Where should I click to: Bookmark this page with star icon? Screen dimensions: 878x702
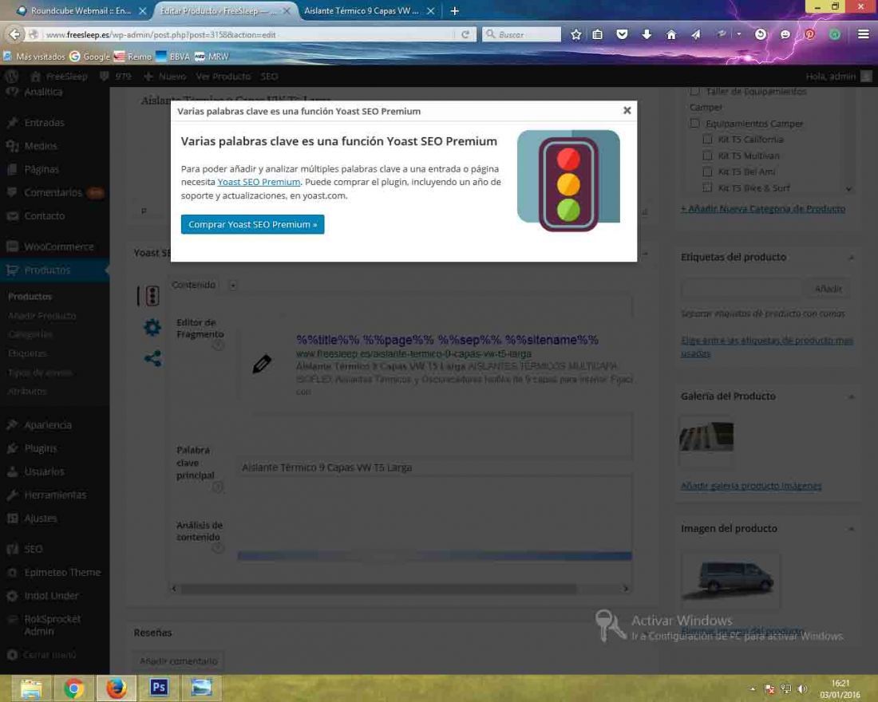pos(575,35)
